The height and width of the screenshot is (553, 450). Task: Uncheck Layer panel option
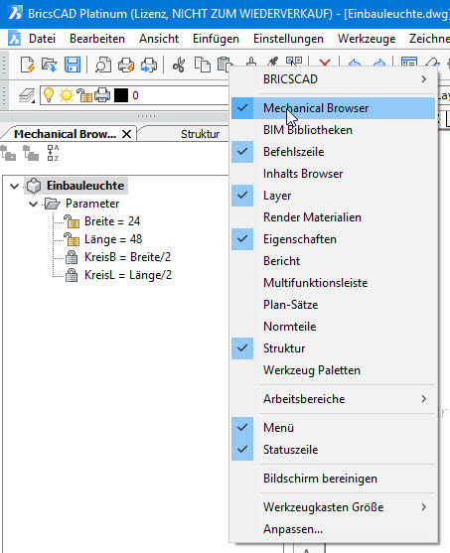(x=334, y=196)
